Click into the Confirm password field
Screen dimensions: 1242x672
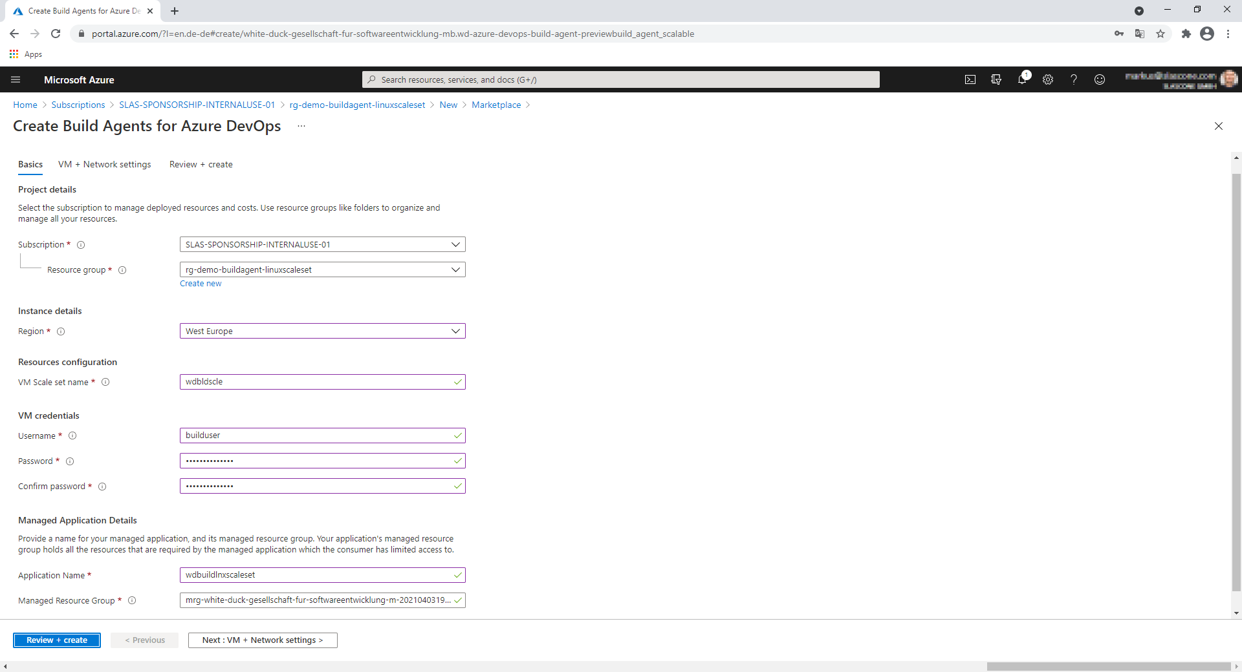(322, 486)
